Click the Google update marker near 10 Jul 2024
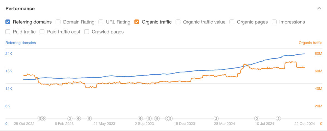 pos(257,118)
